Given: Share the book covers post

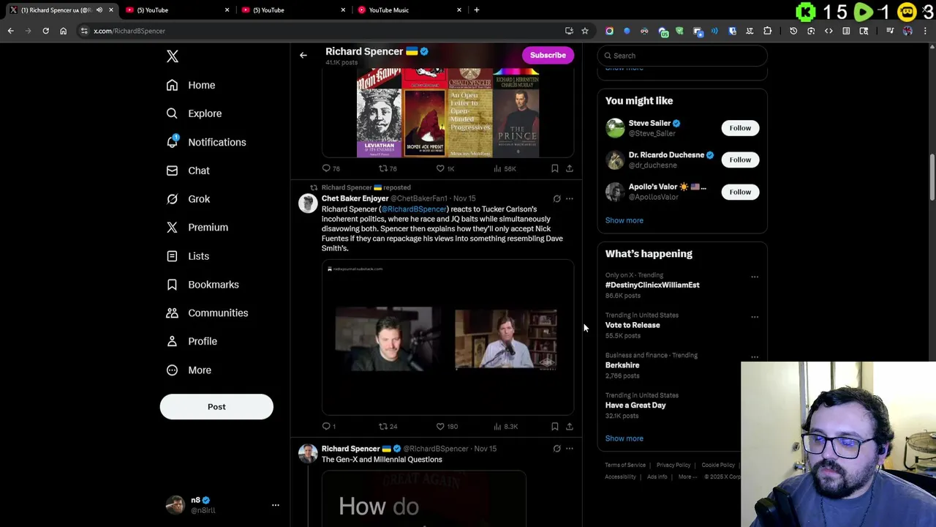Looking at the screenshot, I should click(x=569, y=168).
